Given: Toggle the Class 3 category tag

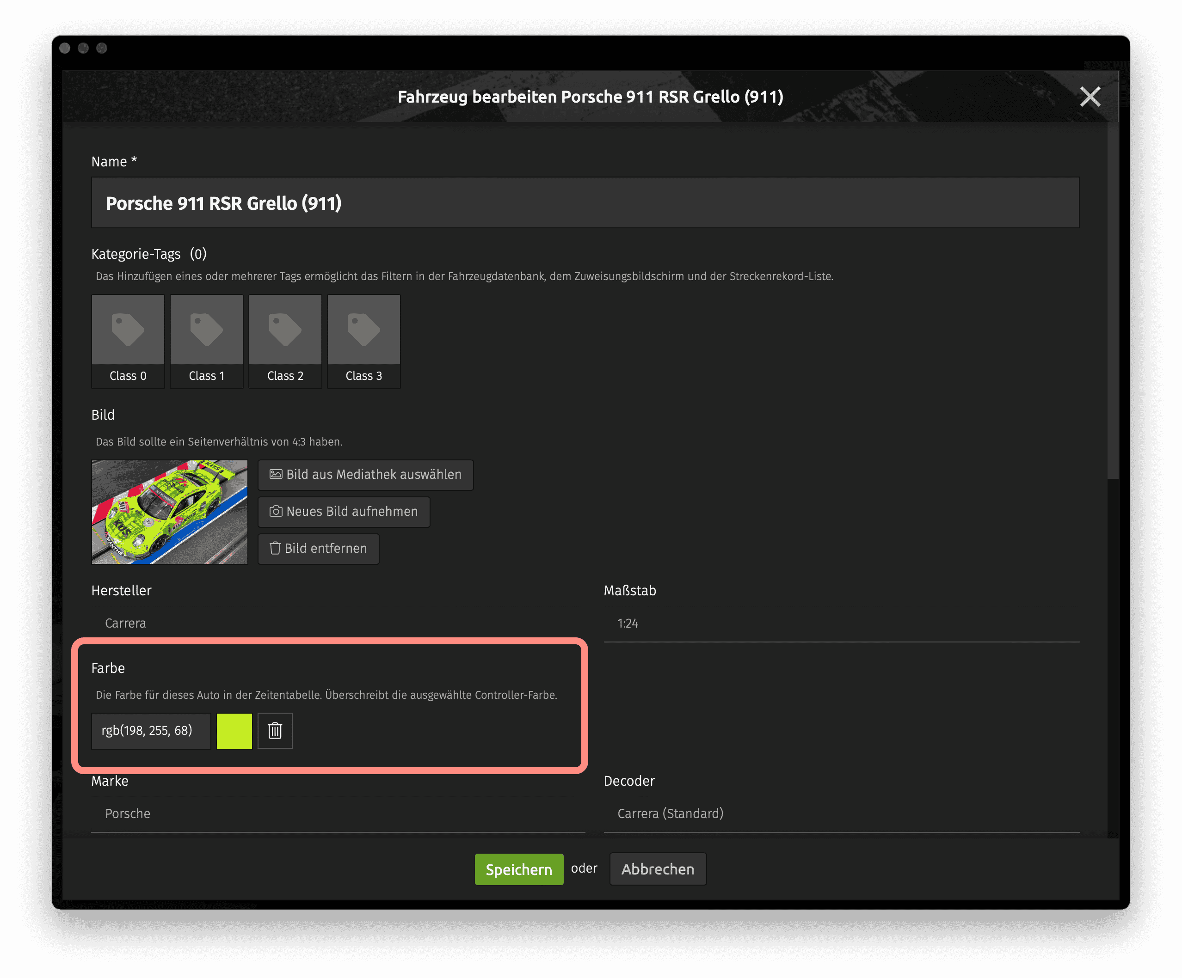Looking at the screenshot, I should point(363,341).
